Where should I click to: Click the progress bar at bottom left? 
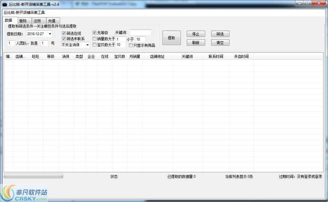pyautogui.click(x=33, y=176)
